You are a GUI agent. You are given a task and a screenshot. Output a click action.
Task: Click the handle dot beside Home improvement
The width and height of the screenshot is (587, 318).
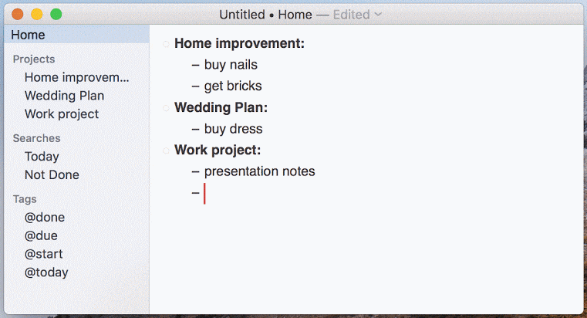pos(166,44)
